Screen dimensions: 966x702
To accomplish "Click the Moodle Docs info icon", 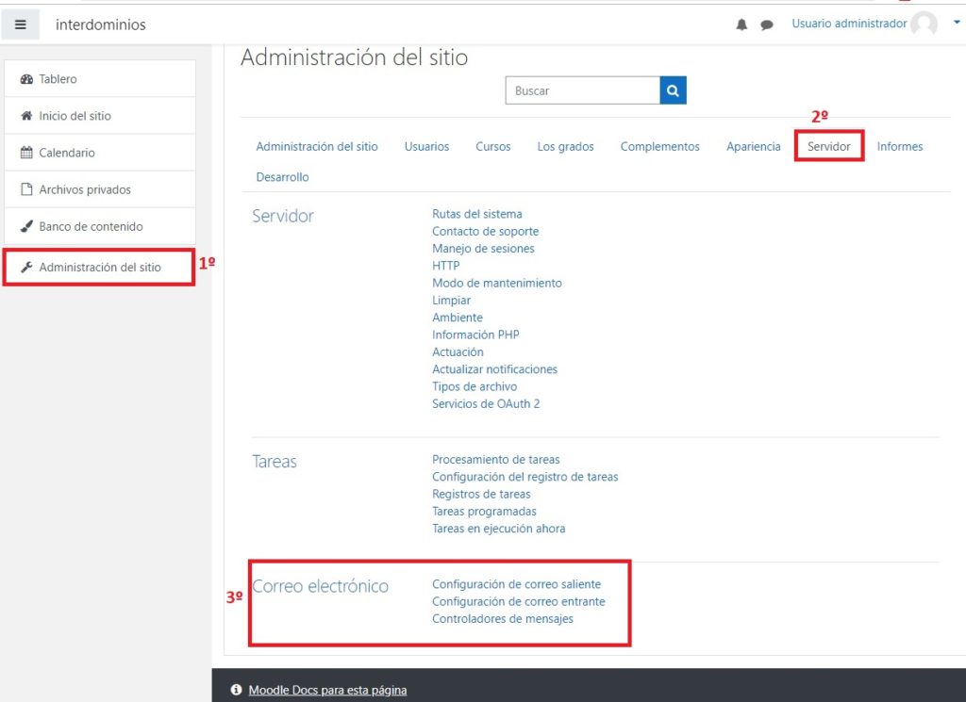I will click(x=236, y=690).
